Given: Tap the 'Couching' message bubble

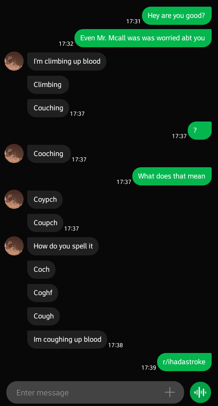Looking at the screenshot, I should pos(48,108).
